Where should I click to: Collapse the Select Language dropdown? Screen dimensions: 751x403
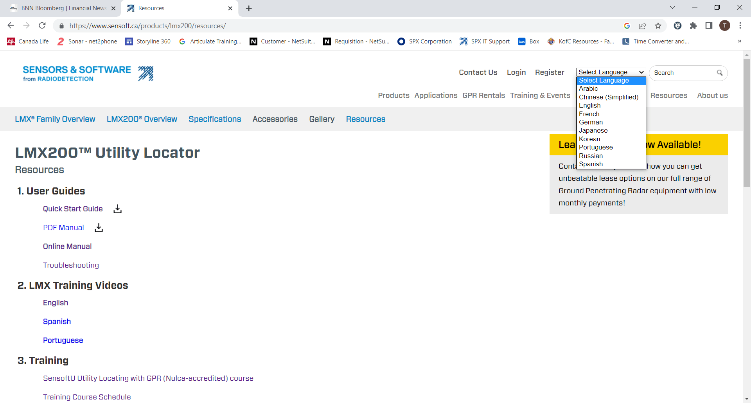[x=611, y=72]
